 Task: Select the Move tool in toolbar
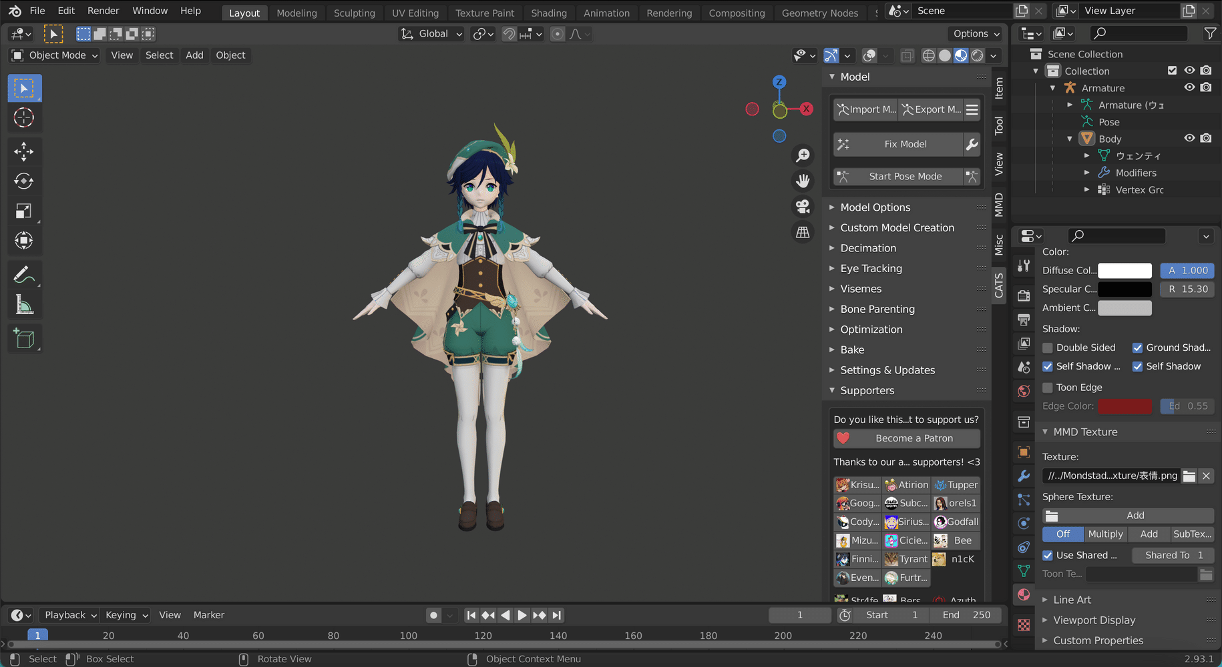24,151
